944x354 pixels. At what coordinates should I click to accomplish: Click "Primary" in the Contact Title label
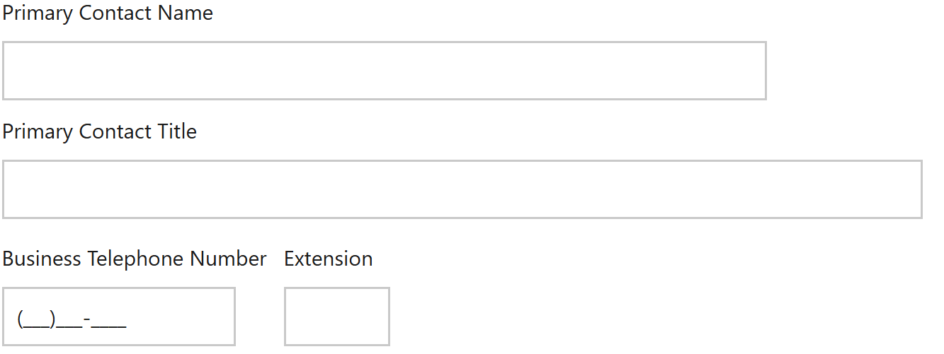click(x=38, y=132)
